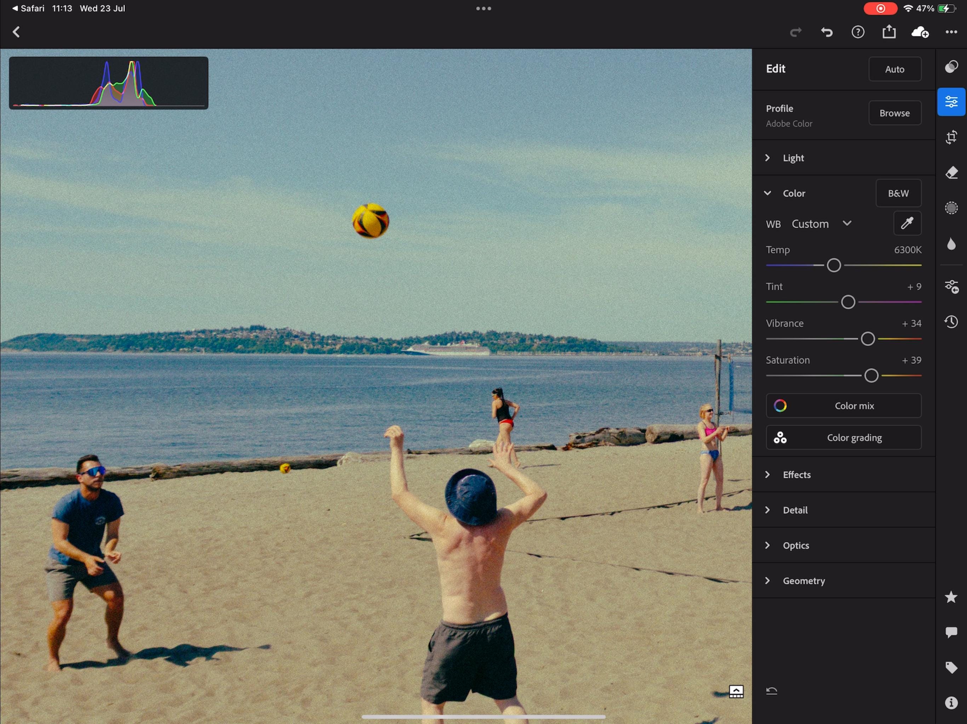Click the + 39 saturation value
The height and width of the screenshot is (724, 967).
click(x=911, y=360)
